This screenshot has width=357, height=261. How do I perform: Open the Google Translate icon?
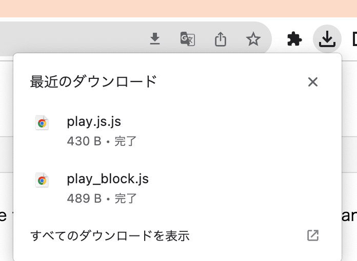188,39
